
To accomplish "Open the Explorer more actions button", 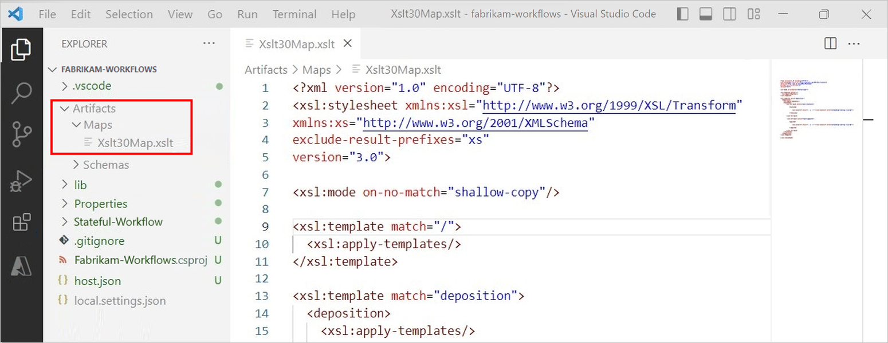I will tap(209, 43).
